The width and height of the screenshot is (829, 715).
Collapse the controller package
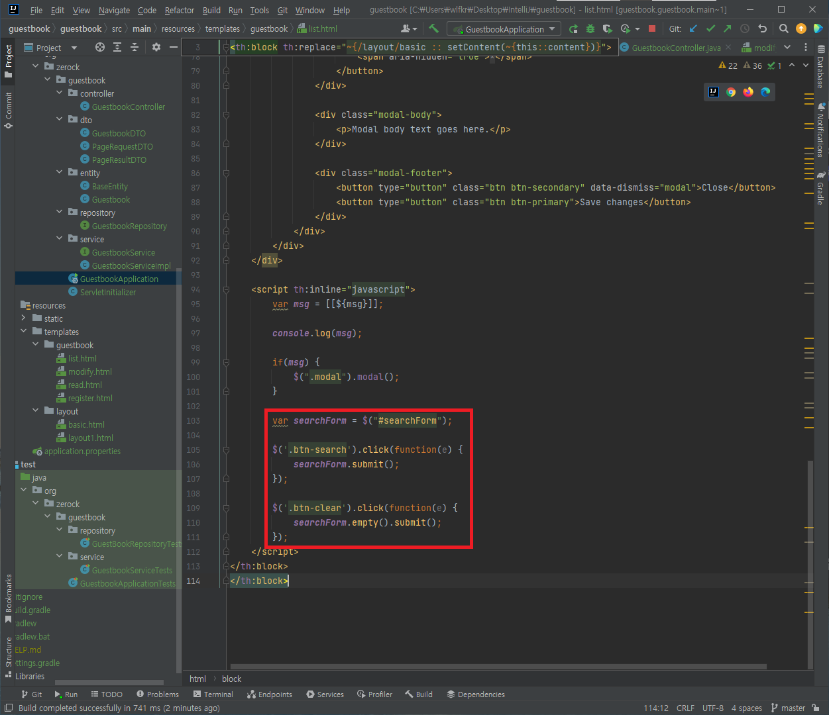59,93
